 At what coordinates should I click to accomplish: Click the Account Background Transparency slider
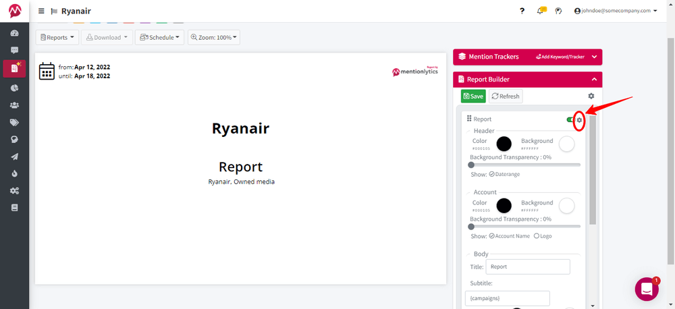[x=524, y=227]
